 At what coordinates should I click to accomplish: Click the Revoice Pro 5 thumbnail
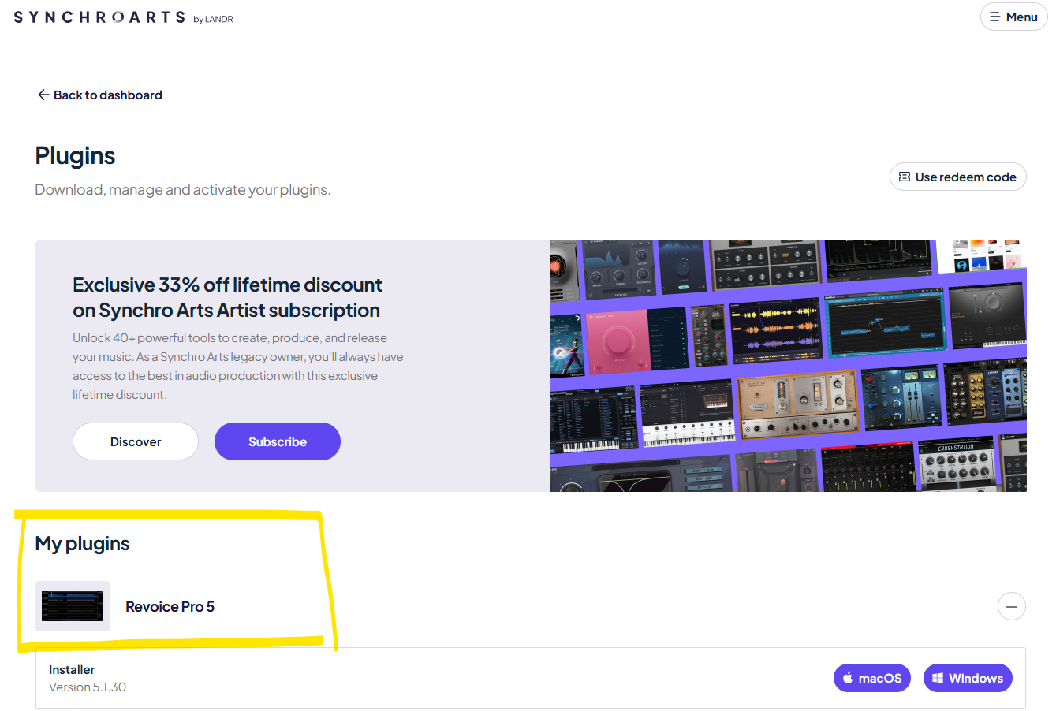coord(73,606)
